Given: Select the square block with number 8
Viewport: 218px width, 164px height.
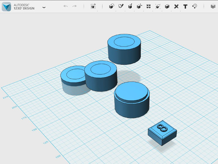Looking at the screenshot, I should [162, 133].
